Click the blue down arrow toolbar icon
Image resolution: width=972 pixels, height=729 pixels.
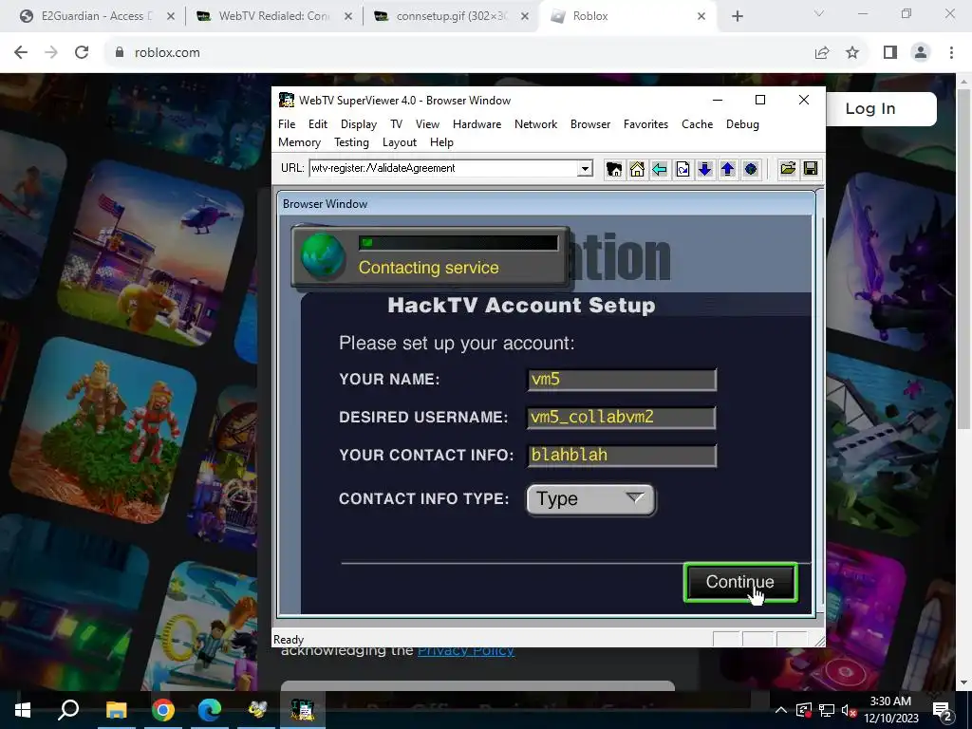pos(705,169)
